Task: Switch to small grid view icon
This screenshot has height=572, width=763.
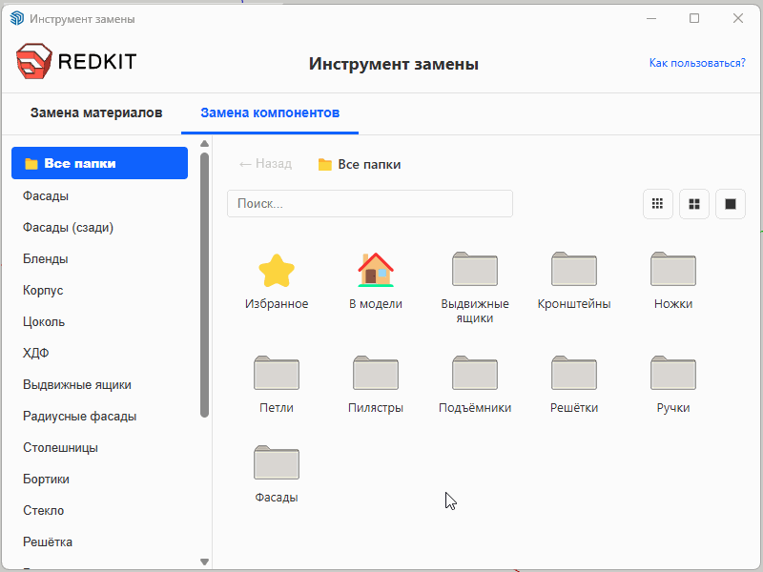Action: [658, 204]
